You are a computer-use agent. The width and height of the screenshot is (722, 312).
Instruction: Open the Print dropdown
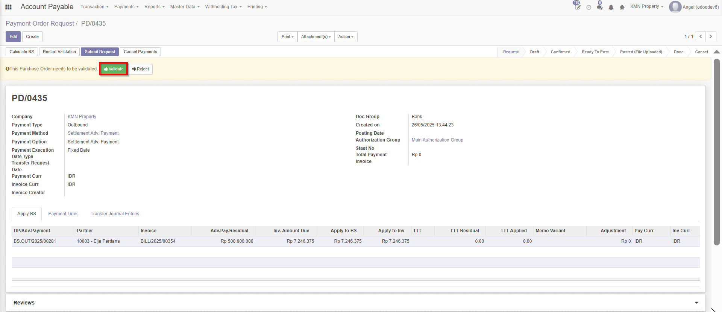(288, 37)
